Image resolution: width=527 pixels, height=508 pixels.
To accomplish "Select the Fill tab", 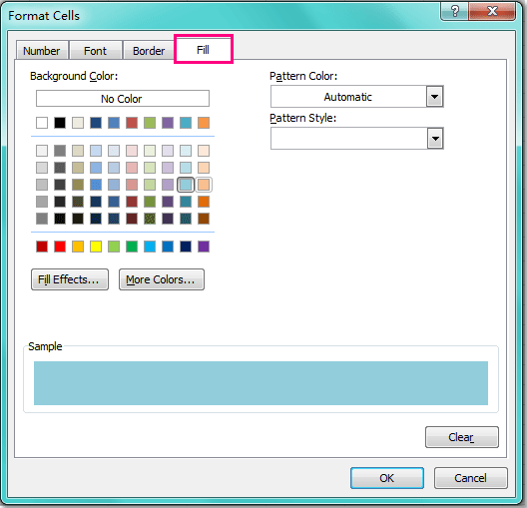I will [203, 50].
